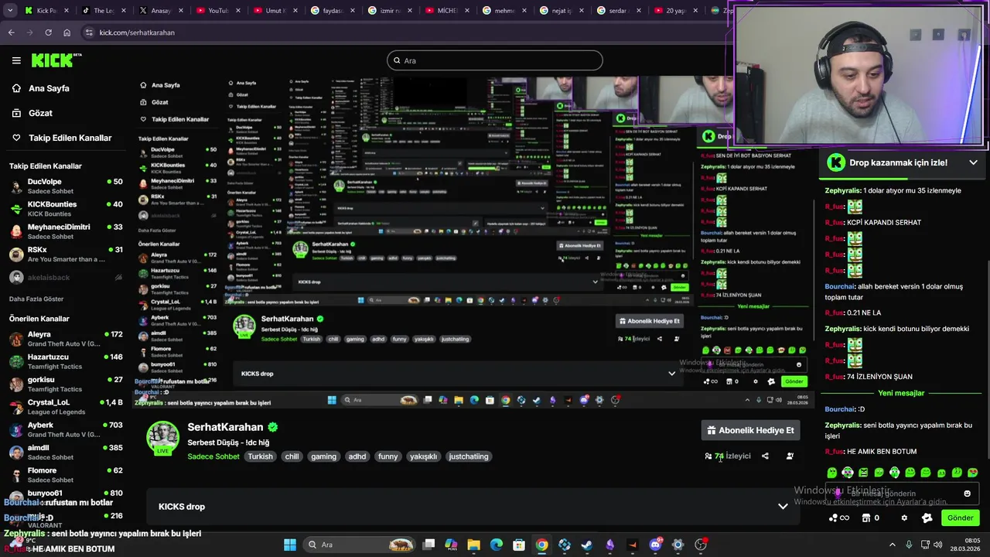The width and height of the screenshot is (990, 557).
Task: Open Flomore recommended channel
Action: [66, 474]
